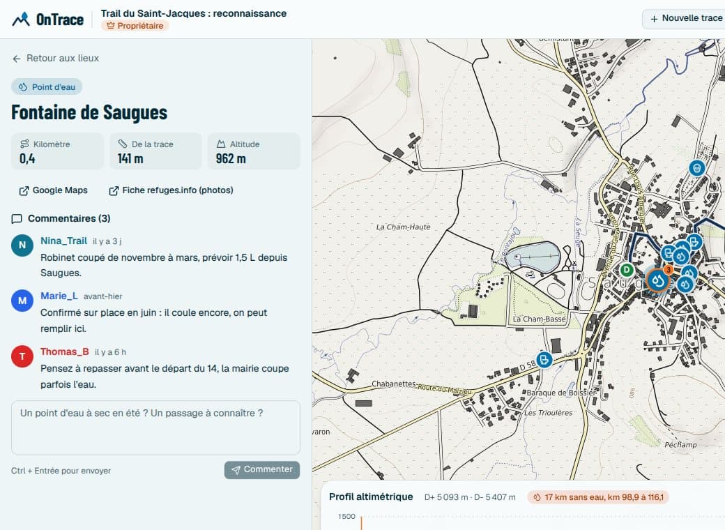The image size is (725, 530).
Task: Select the toilet marker near D 58 road
Action: coord(544,359)
